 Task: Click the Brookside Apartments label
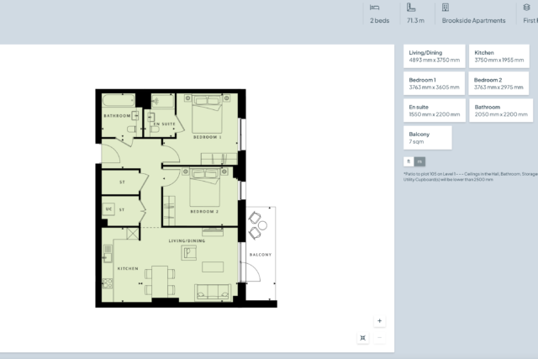[x=475, y=20]
